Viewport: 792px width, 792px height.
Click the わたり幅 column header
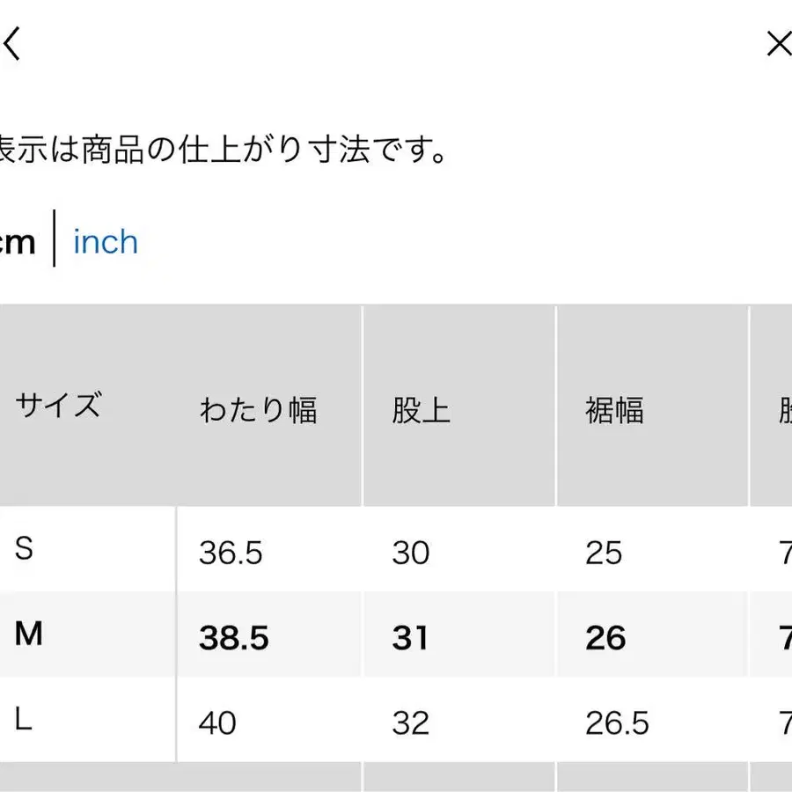tap(258, 410)
